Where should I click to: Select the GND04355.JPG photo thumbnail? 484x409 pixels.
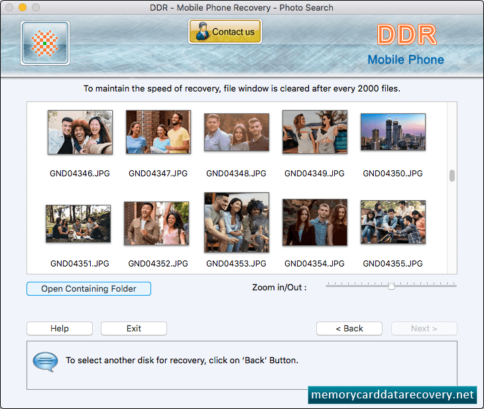pos(393,222)
